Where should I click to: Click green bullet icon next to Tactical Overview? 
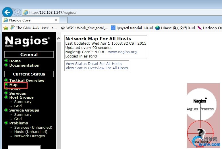[x=6, y=80]
